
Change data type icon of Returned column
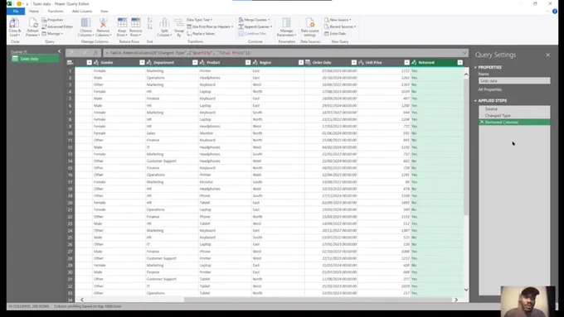414,62
